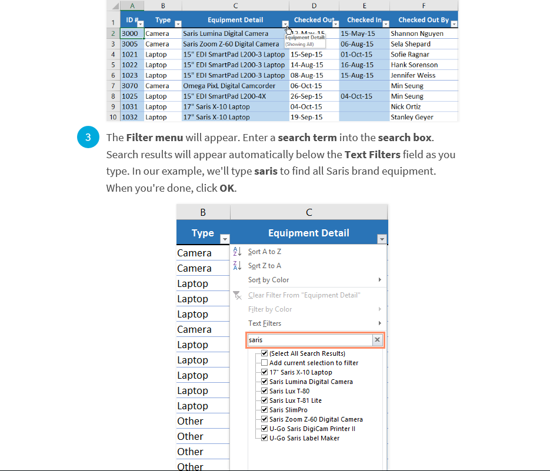Expand the Text Filters submenu arrow
The height and width of the screenshot is (471, 550).
point(379,323)
